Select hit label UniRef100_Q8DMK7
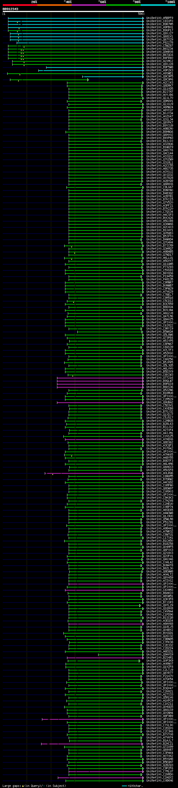This screenshot has height=788, width=178. pyautogui.click(x=160, y=86)
